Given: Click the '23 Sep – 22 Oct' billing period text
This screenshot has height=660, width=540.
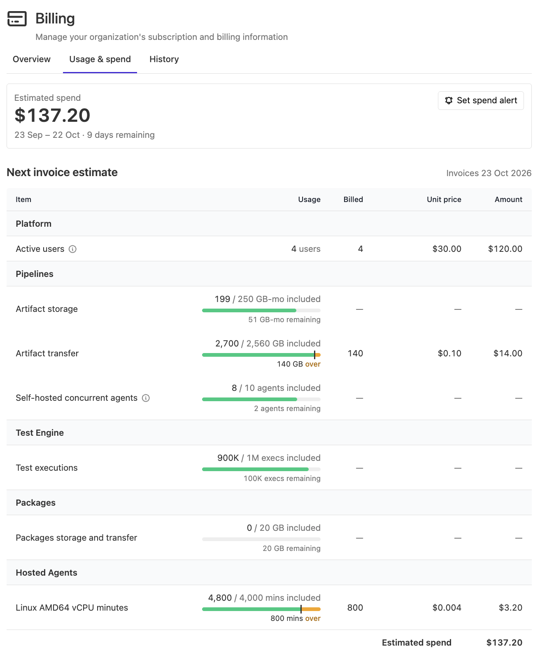Looking at the screenshot, I should (47, 135).
